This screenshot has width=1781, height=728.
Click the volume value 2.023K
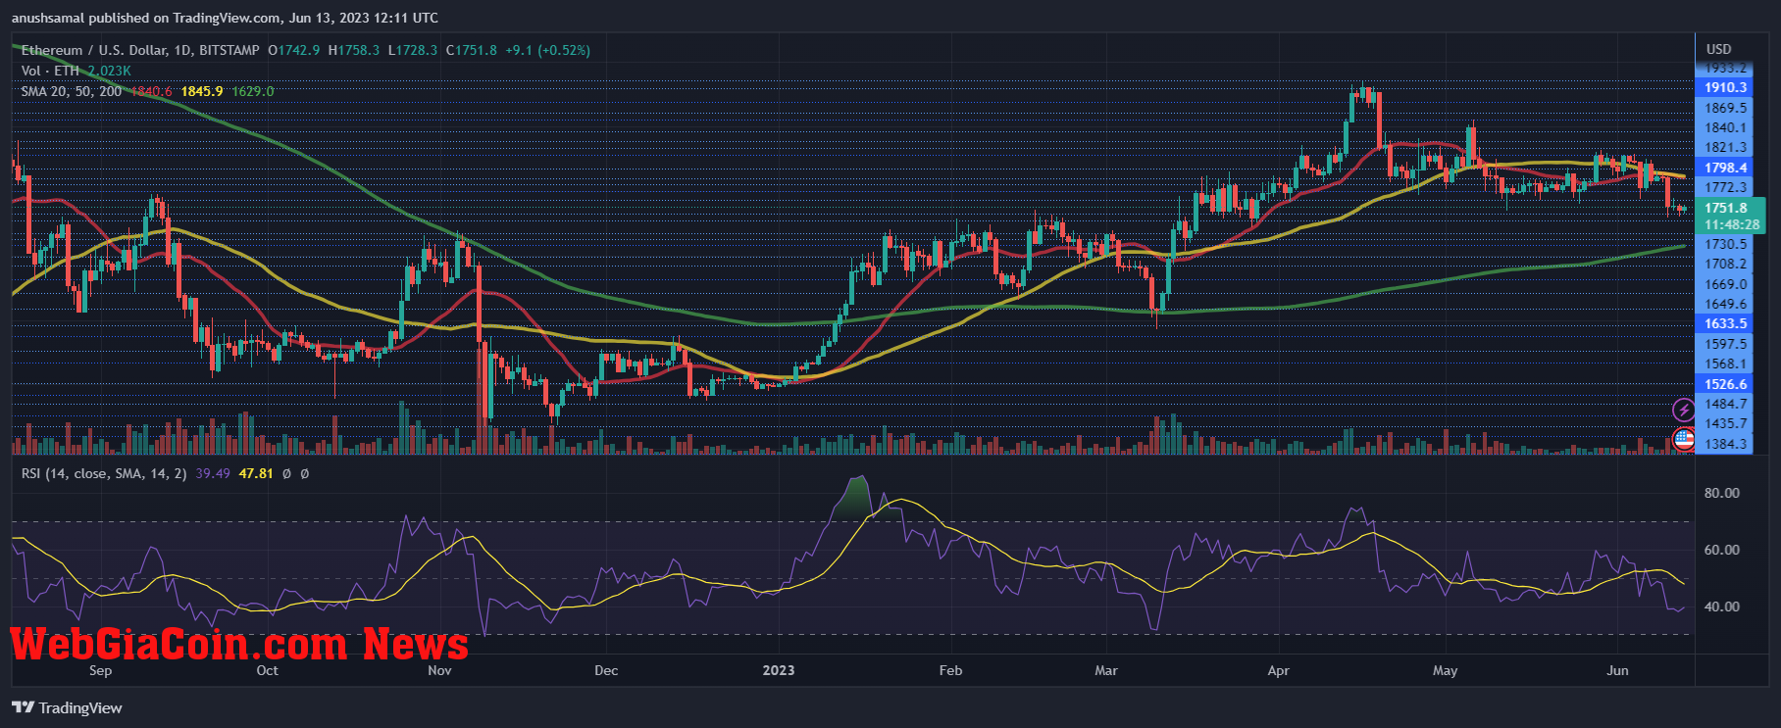[109, 71]
